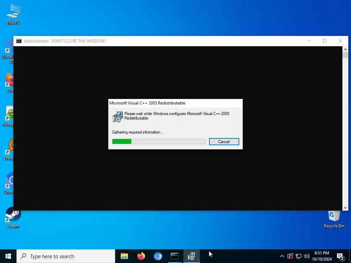351x263 pixels.
Task: Select the Recycle Bin desktop icon
Action: pos(334,220)
